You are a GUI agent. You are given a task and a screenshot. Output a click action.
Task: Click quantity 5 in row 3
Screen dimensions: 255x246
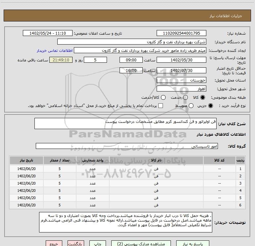pos(60,183)
